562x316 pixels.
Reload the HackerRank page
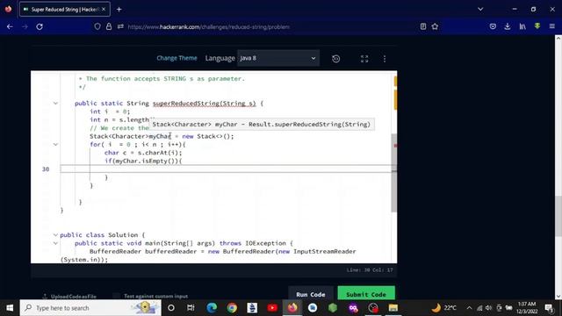coord(40,26)
